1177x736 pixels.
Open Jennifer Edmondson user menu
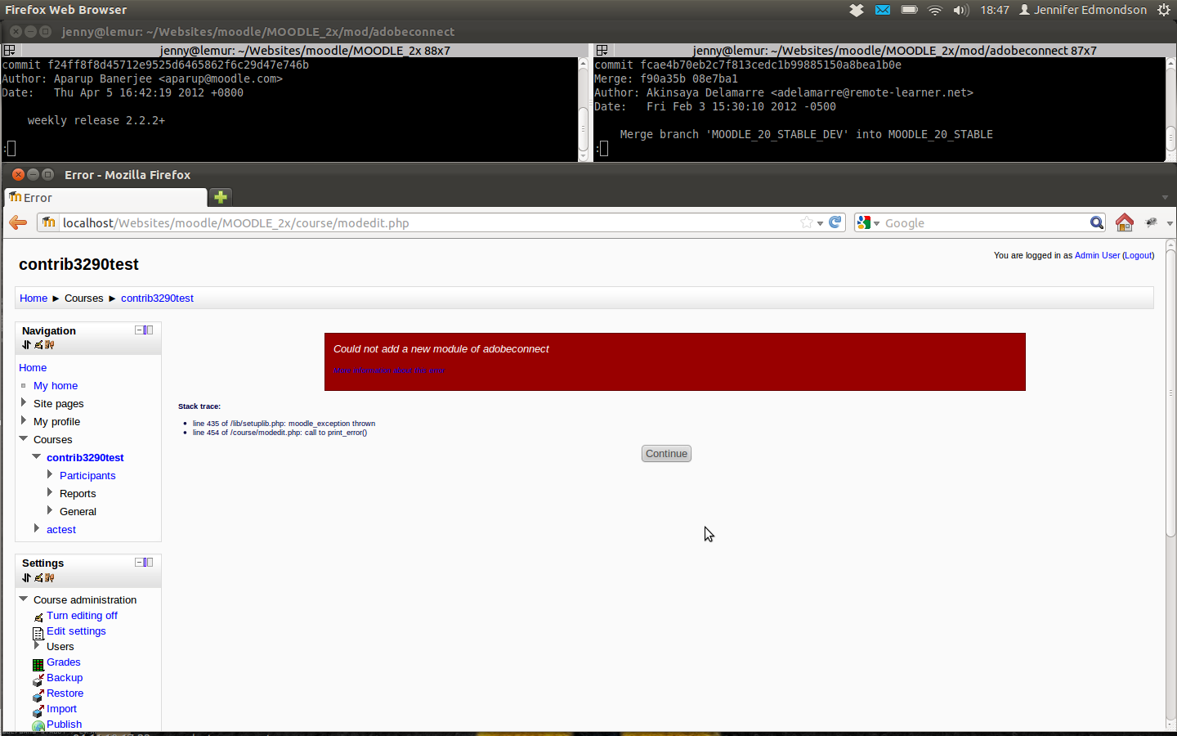[1083, 10]
